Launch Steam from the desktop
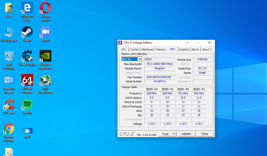 point(27,34)
